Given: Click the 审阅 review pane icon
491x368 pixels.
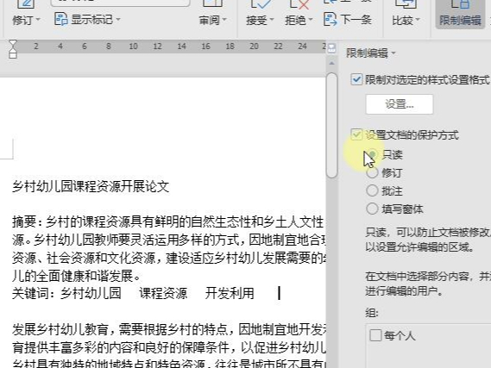Looking at the screenshot, I should (x=213, y=3).
